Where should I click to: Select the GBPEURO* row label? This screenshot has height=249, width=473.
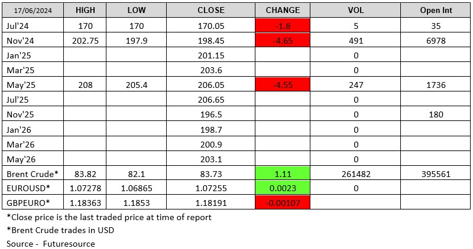pyautogui.click(x=27, y=204)
